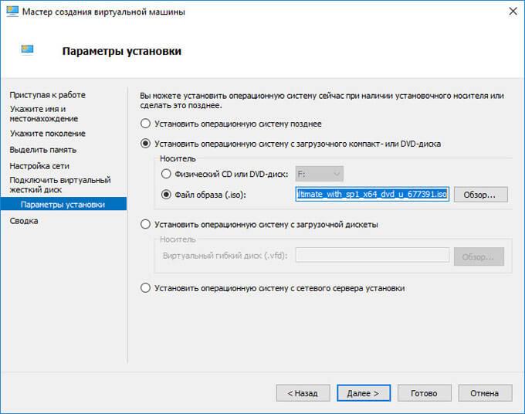Select install from bootable floppy option

pyautogui.click(x=144, y=224)
